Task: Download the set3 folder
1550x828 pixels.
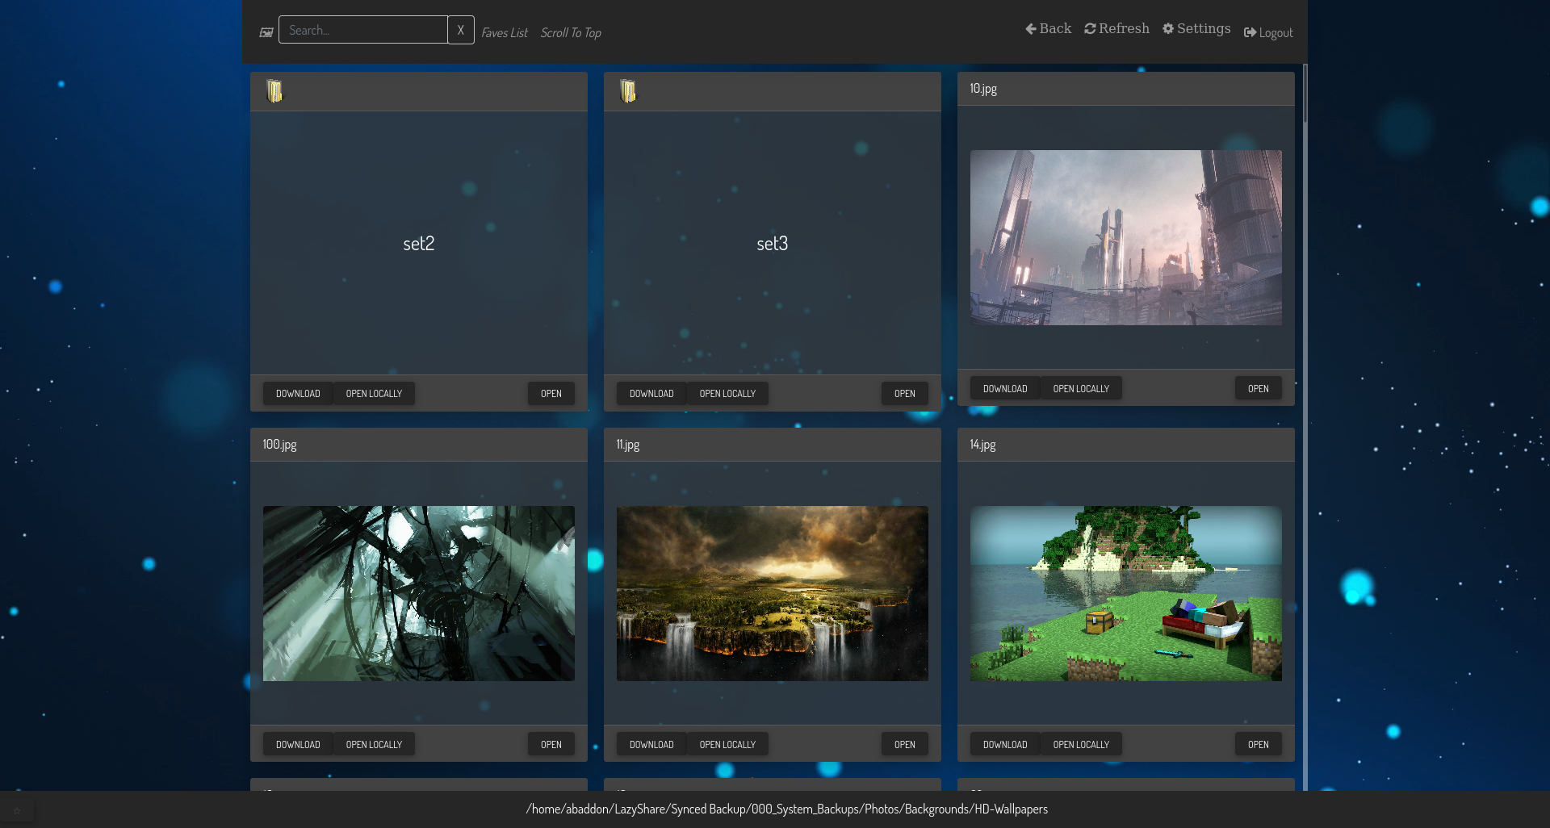Action: [x=651, y=394]
